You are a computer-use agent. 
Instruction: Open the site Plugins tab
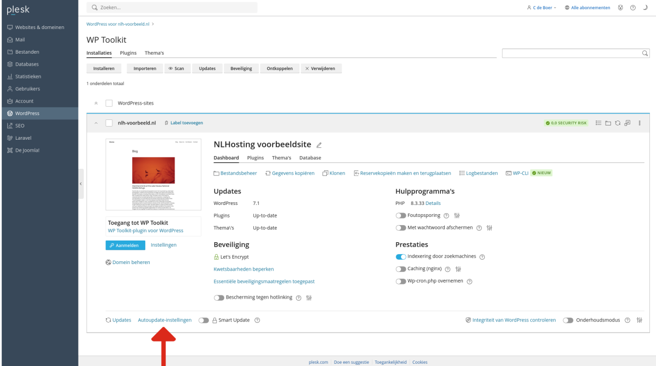pos(255,157)
